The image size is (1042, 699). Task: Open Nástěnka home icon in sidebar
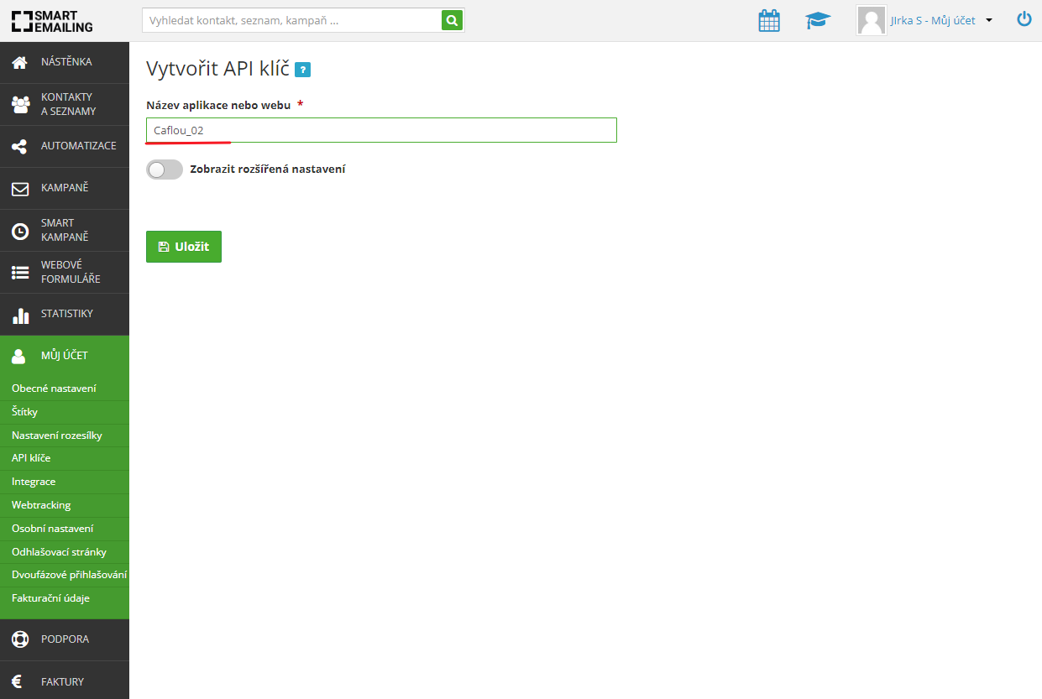coord(19,62)
